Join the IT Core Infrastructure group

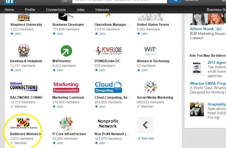[x=58, y=143]
